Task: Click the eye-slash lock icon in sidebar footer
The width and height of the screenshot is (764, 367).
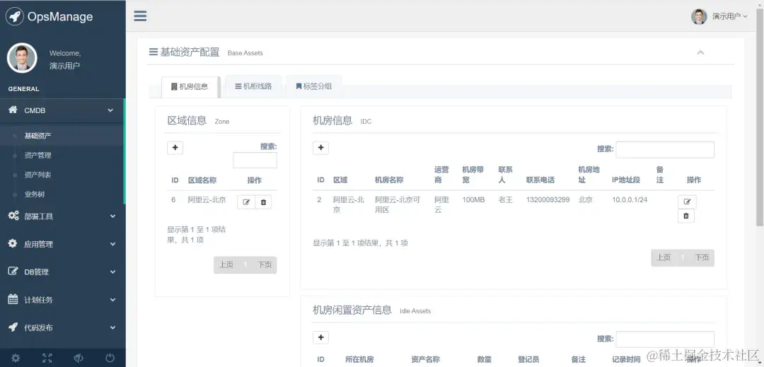Action: tap(79, 359)
